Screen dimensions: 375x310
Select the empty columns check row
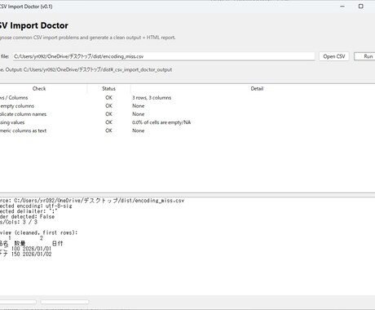[x=187, y=106]
